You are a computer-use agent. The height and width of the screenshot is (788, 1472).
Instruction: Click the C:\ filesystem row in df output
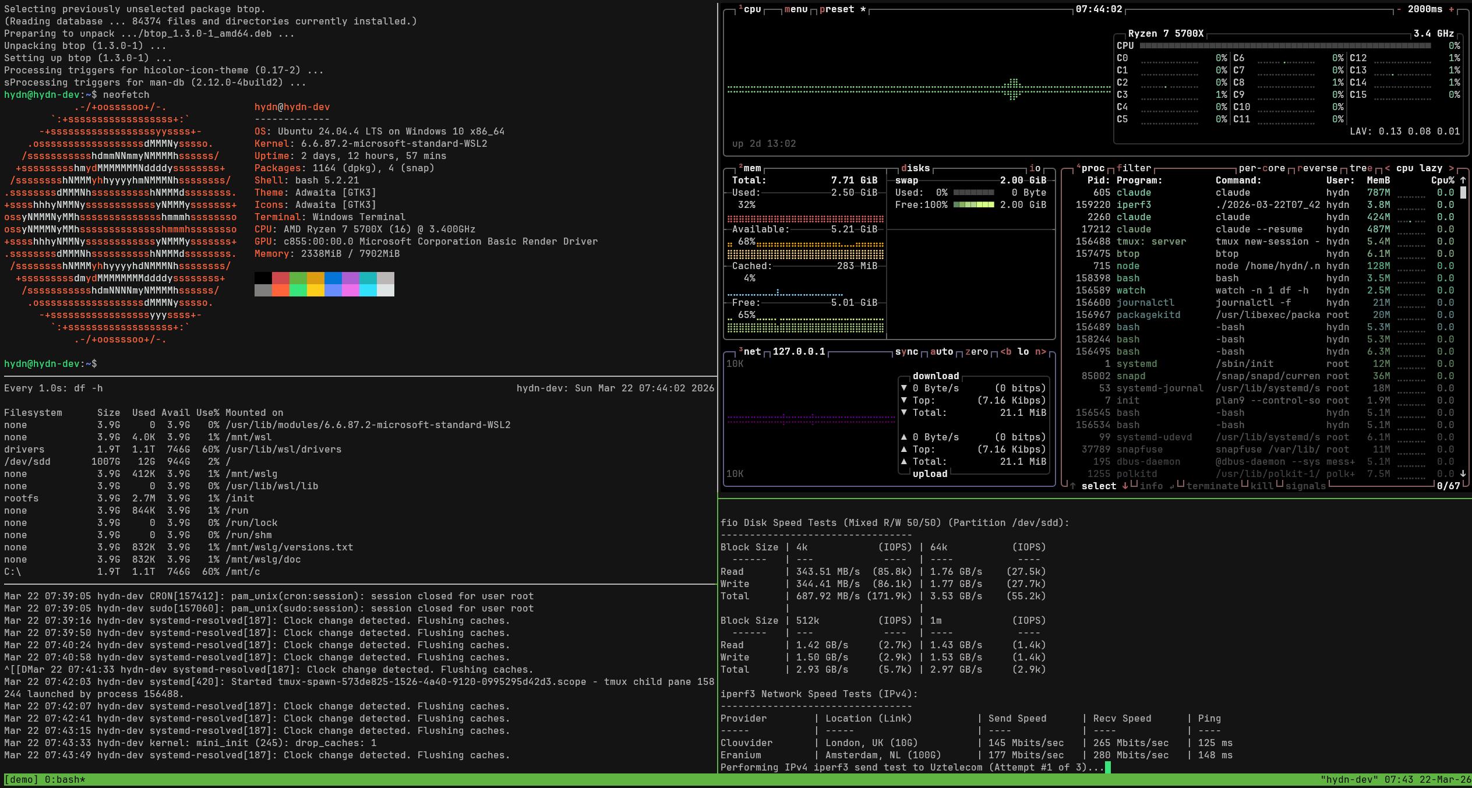click(x=132, y=572)
